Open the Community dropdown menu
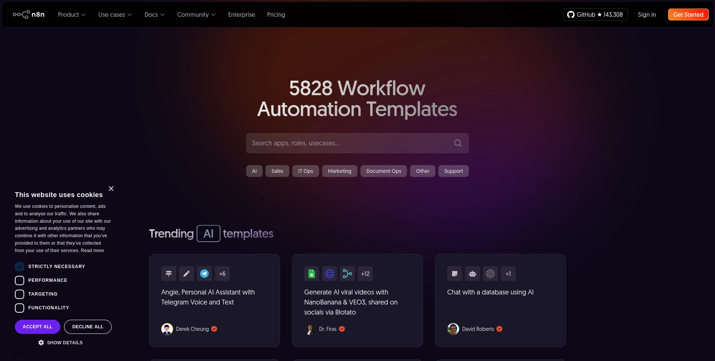This screenshot has width=715, height=361. (x=196, y=14)
